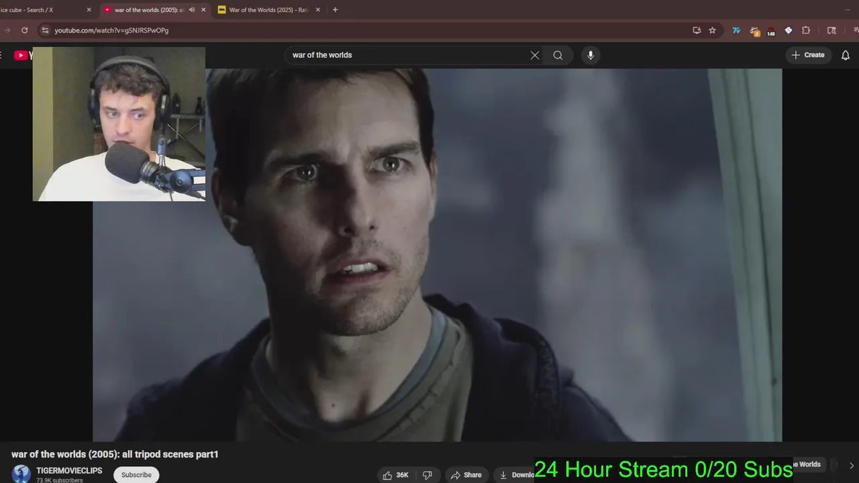Open the YouTube Create menu

tap(809, 55)
